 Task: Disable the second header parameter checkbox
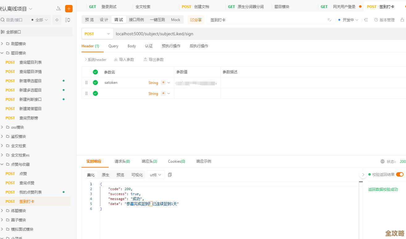coord(95,93)
